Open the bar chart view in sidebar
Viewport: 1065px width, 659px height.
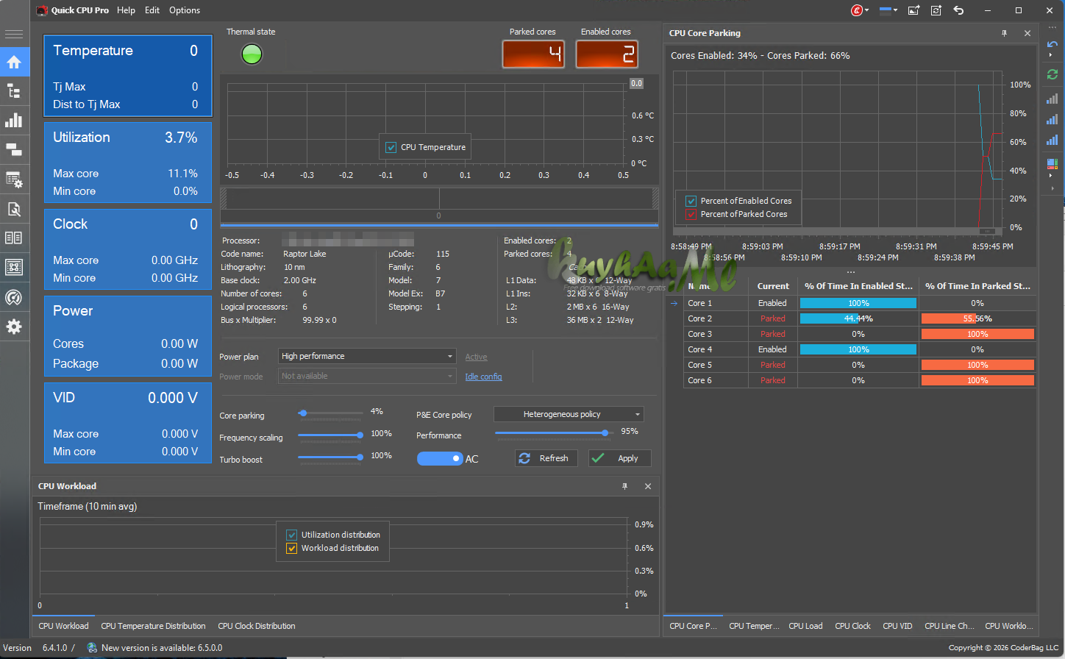[x=14, y=121]
